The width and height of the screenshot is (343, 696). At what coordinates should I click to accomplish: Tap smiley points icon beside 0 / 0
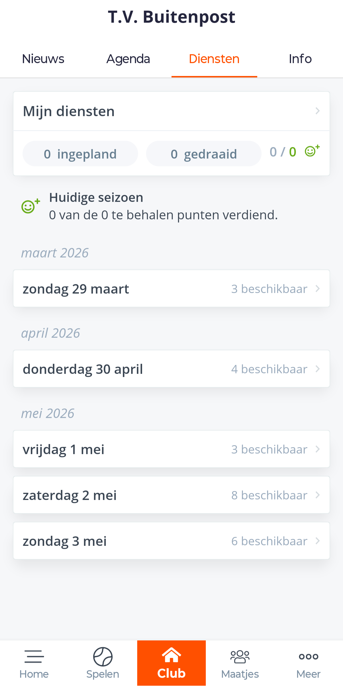pos(312,151)
